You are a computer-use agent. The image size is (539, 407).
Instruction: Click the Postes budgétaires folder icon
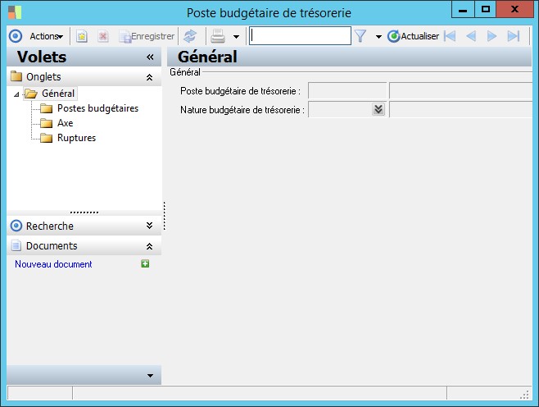pyautogui.click(x=47, y=108)
